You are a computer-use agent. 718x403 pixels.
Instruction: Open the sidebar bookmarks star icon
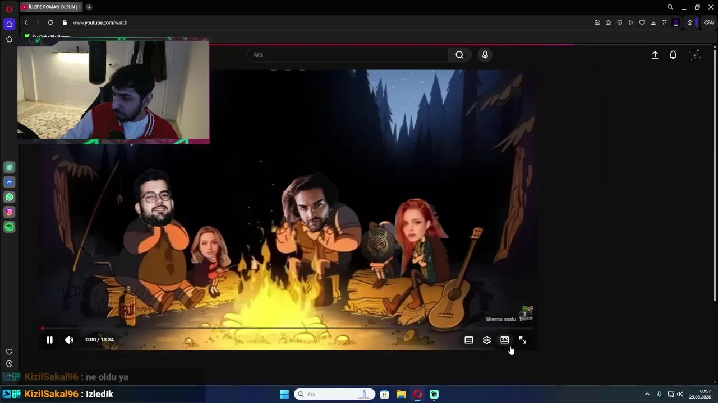point(9,39)
